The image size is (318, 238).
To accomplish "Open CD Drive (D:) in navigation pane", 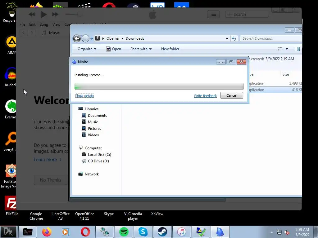I will 95,161.
